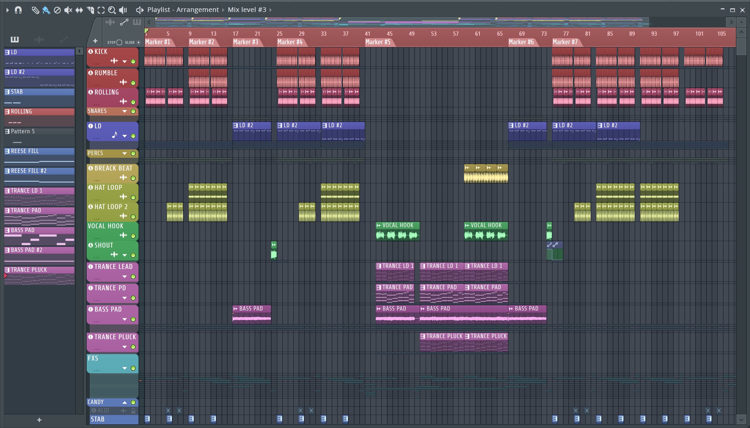Click the add track plus button
This screenshot has width=750, height=428.
[95, 41]
